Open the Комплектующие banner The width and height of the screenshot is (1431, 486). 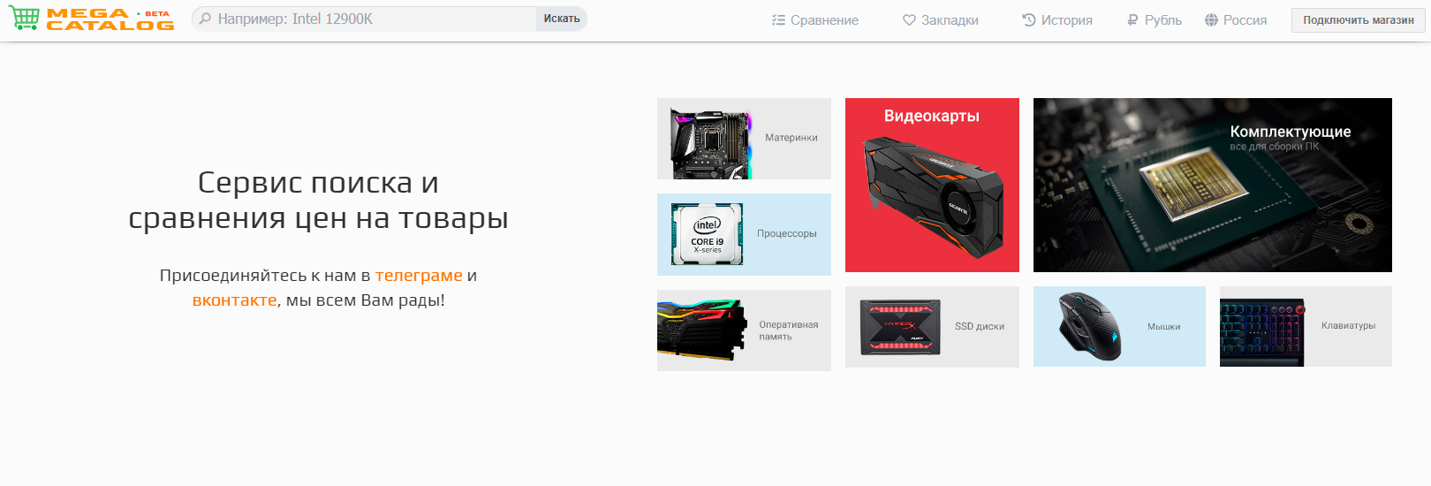[1213, 185]
